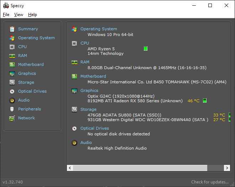Click the 476GB ADATA SU800 drive line

coord(124,115)
